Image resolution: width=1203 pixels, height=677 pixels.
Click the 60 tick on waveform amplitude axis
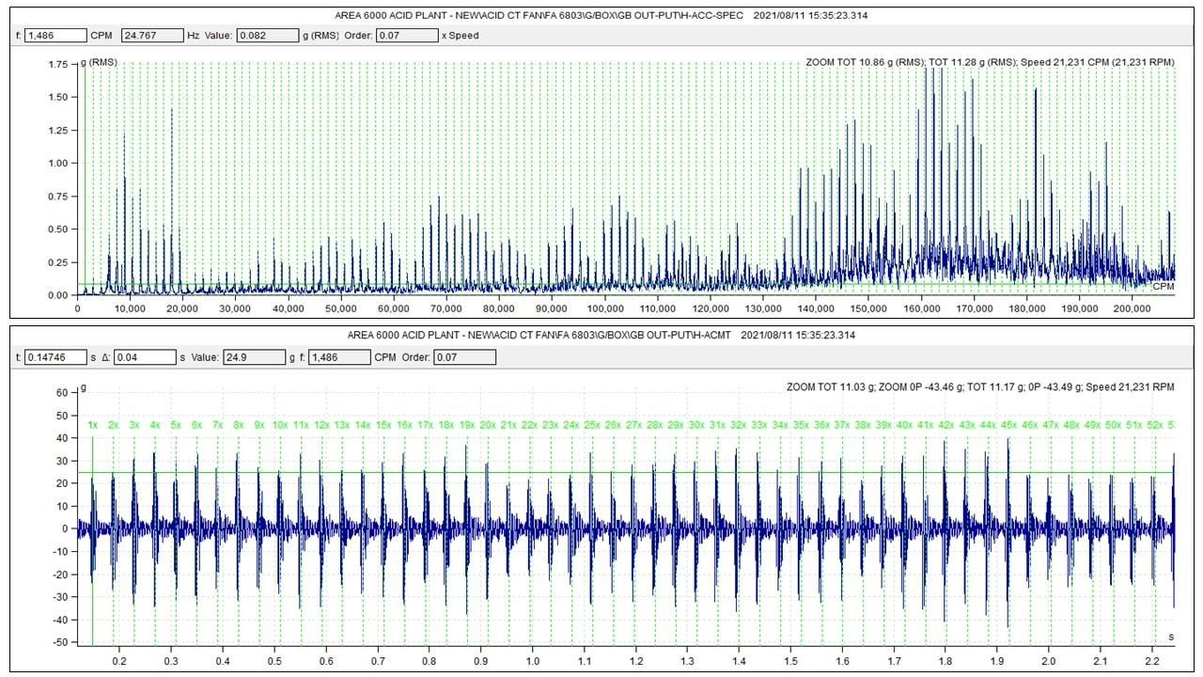pyautogui.click(x=63, y=393)
